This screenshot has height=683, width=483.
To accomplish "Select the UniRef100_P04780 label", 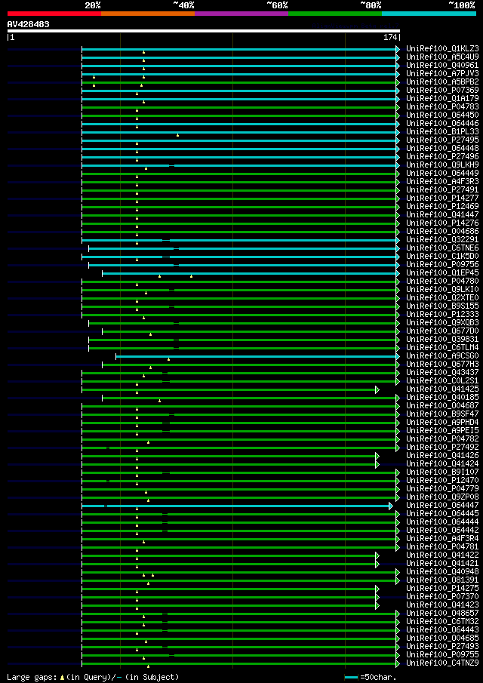I will pyautogui.click(x=442, y=281).
